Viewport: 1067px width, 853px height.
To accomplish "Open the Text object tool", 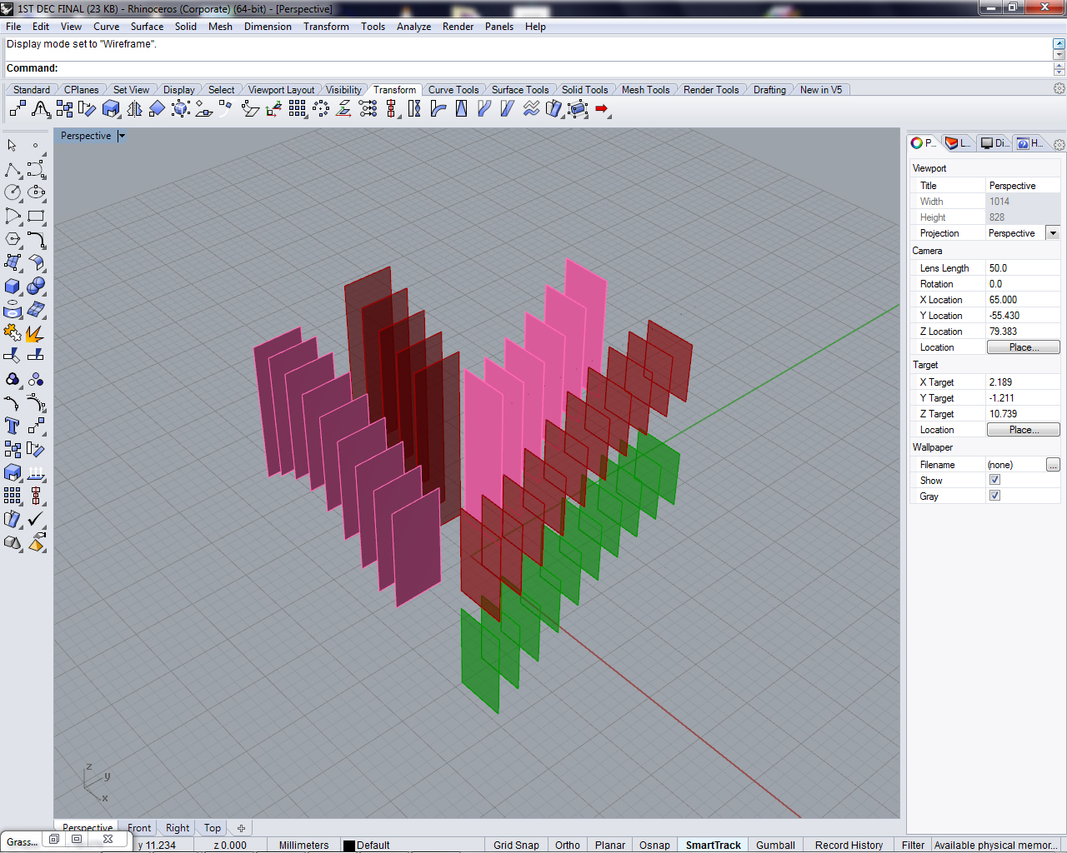I will click(12, 426).
